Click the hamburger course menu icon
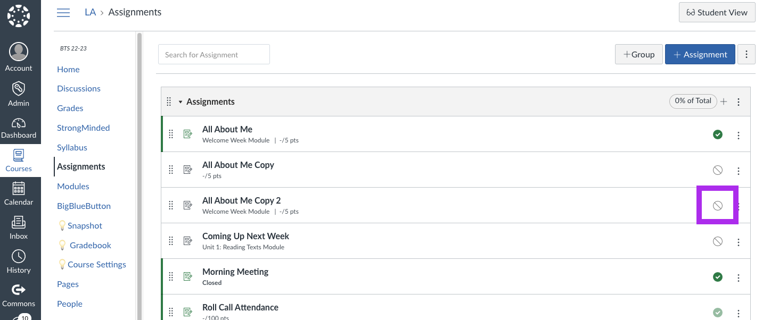 63,12
